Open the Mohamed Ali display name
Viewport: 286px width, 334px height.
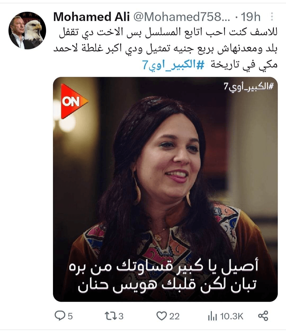[x=91, y=17]
